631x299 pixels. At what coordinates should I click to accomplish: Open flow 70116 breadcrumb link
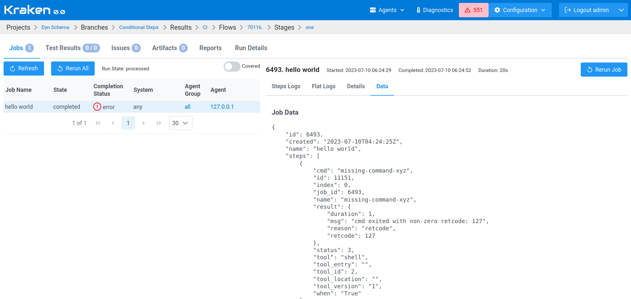[255, 27]
